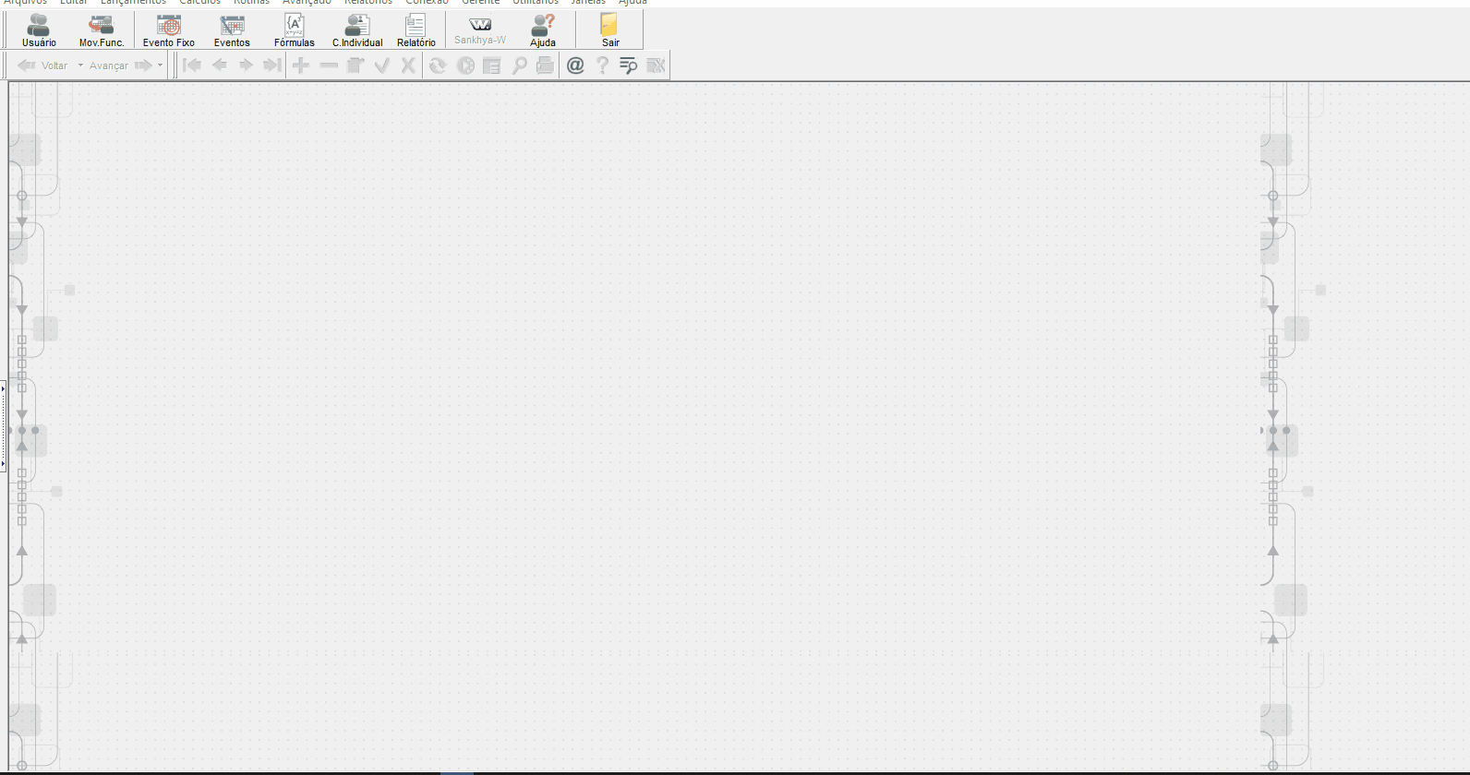Click the Voltar back button
Viewport: 1470px width, 775px height.
tap(42, 66)
